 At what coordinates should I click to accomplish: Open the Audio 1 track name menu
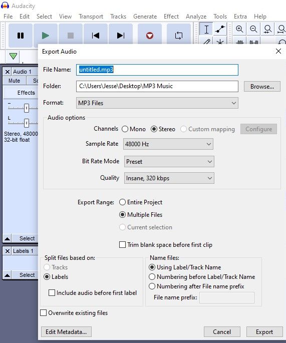tap(25, 72)
